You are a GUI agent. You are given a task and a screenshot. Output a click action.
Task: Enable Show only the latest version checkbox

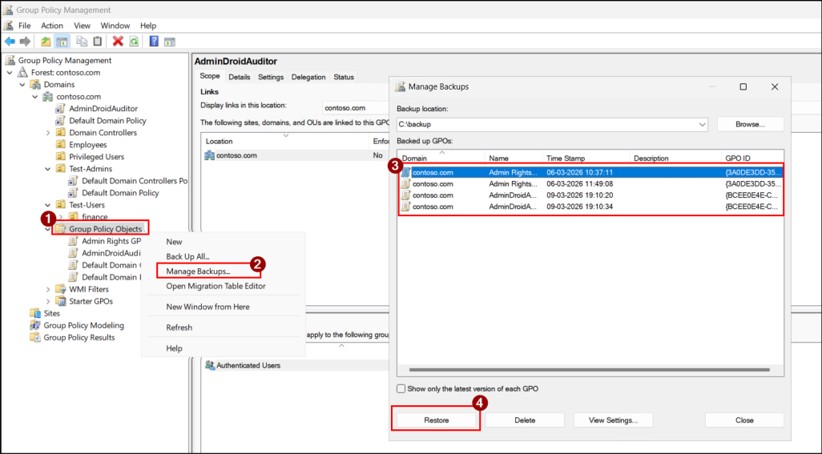(401, 388)
